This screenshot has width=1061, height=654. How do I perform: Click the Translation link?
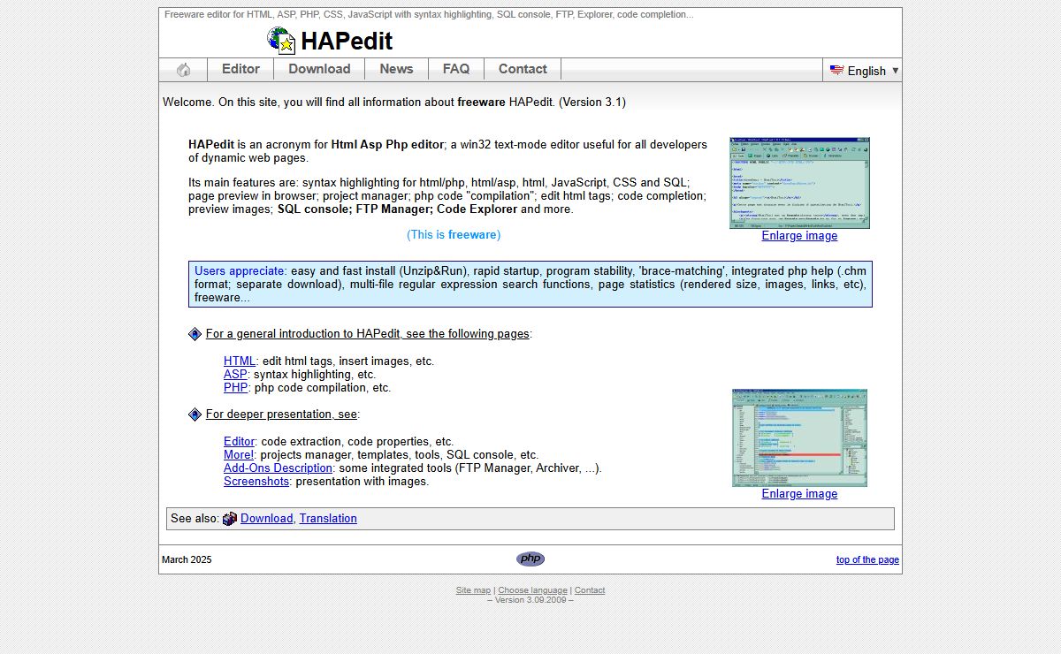point(328,519)
